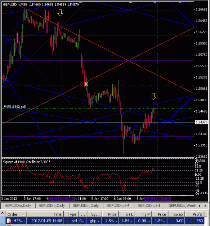Click the order number 475... cell
210x226 pixels.
coord(20,221)
